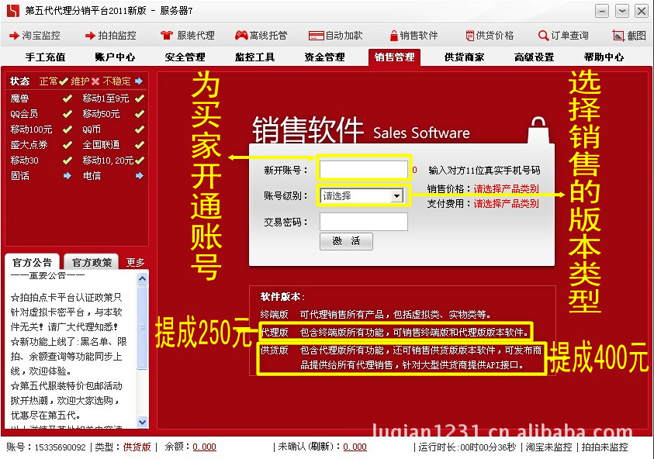
Task: Switch to the 资金管理 tab
Action: click(324, 57)
